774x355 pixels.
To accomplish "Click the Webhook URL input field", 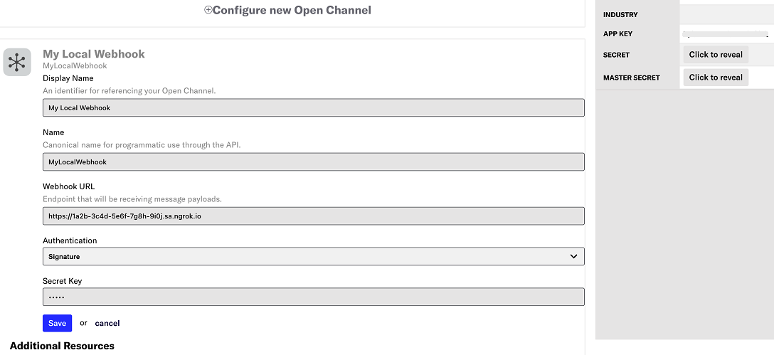I will click(314, 216).
